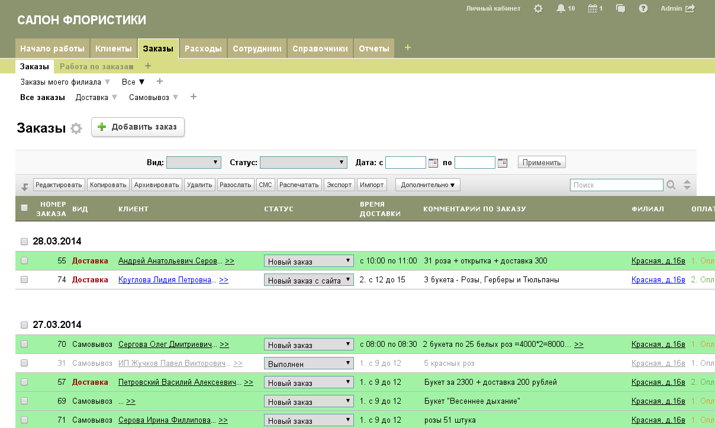Click the Добавить заказ button

pyautogui.click(x=138, y=127)
